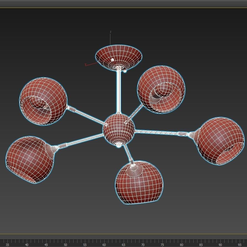Viewport: 247px width, 247px height.
Task: Select the far-right globe shade
Action: point(220,141)
